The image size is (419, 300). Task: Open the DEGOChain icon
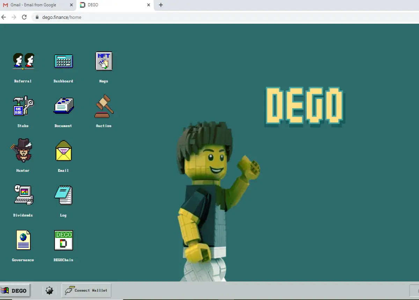tap(64, 240)
